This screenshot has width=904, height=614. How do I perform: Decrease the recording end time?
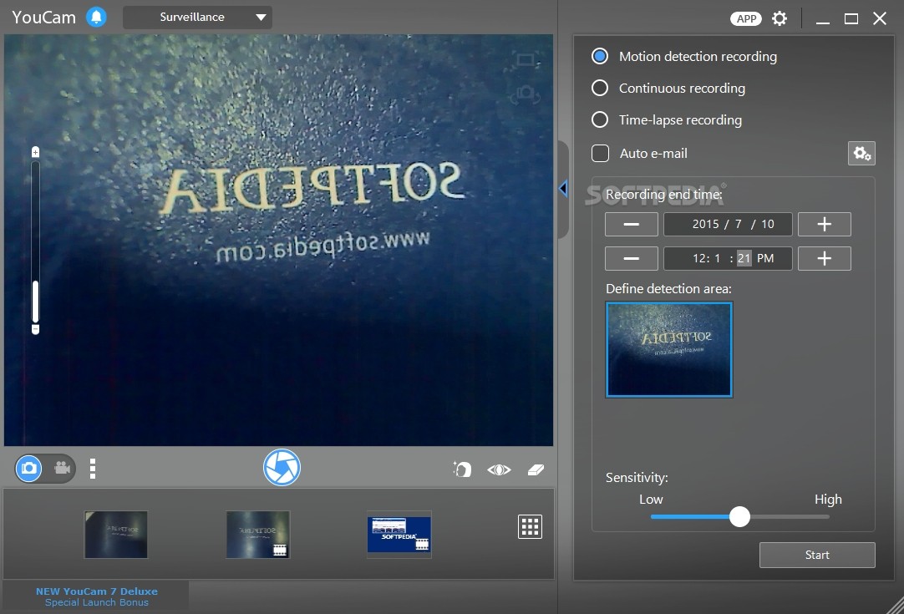tap(632, 258)
